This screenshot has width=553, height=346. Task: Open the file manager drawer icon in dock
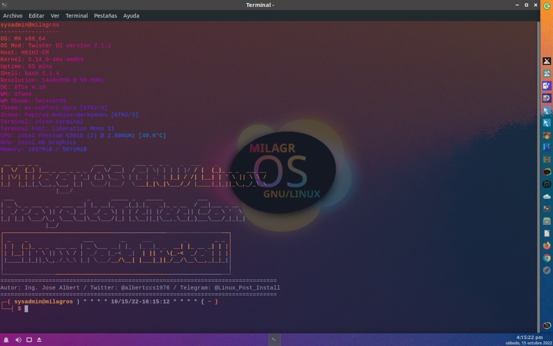547,221
